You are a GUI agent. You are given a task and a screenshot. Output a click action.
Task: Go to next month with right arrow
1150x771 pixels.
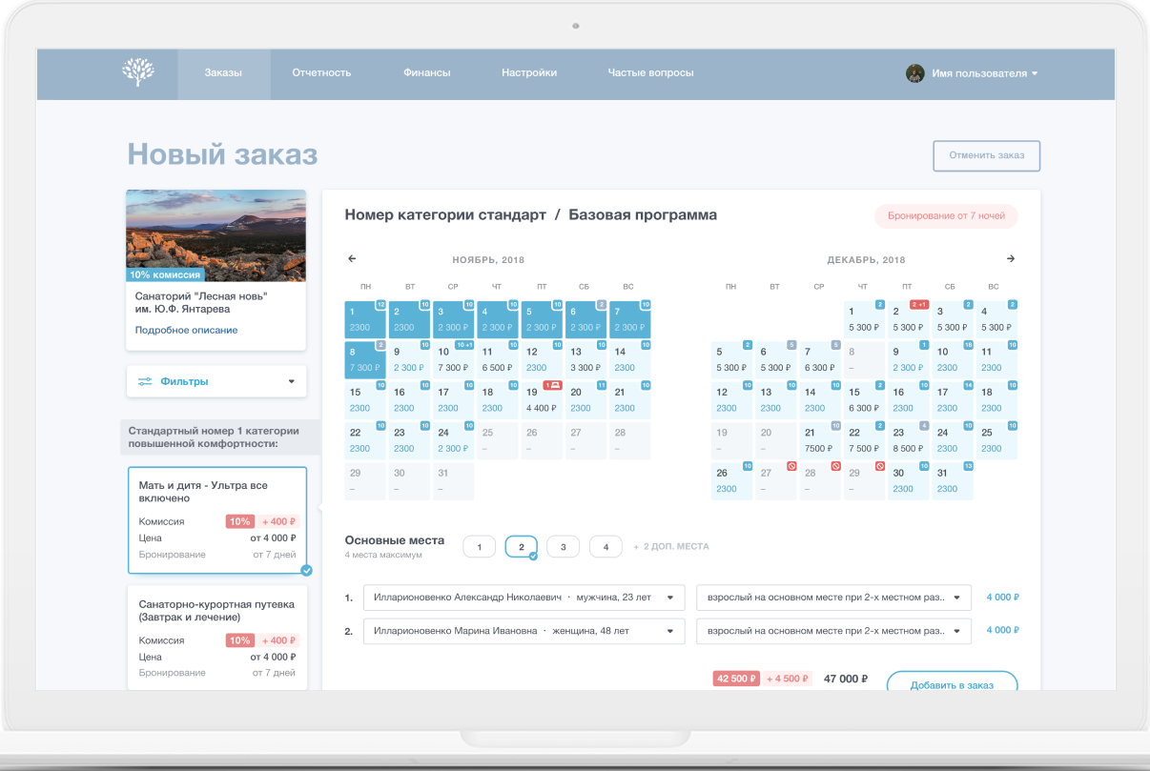[x=1011, y=259]
